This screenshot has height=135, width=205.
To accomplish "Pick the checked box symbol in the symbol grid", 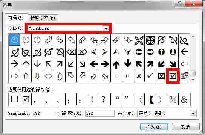I will coord(173,76).
